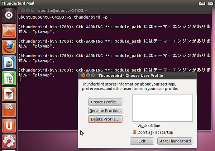Click the Create Profile... button
215x151 pixels.
(x=105, y=102)
